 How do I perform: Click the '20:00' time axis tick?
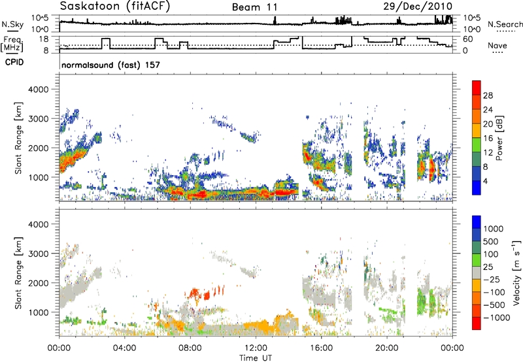point(386,348)
